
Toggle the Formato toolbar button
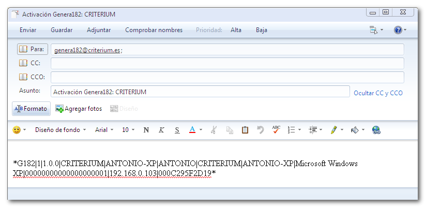(31, 109)
